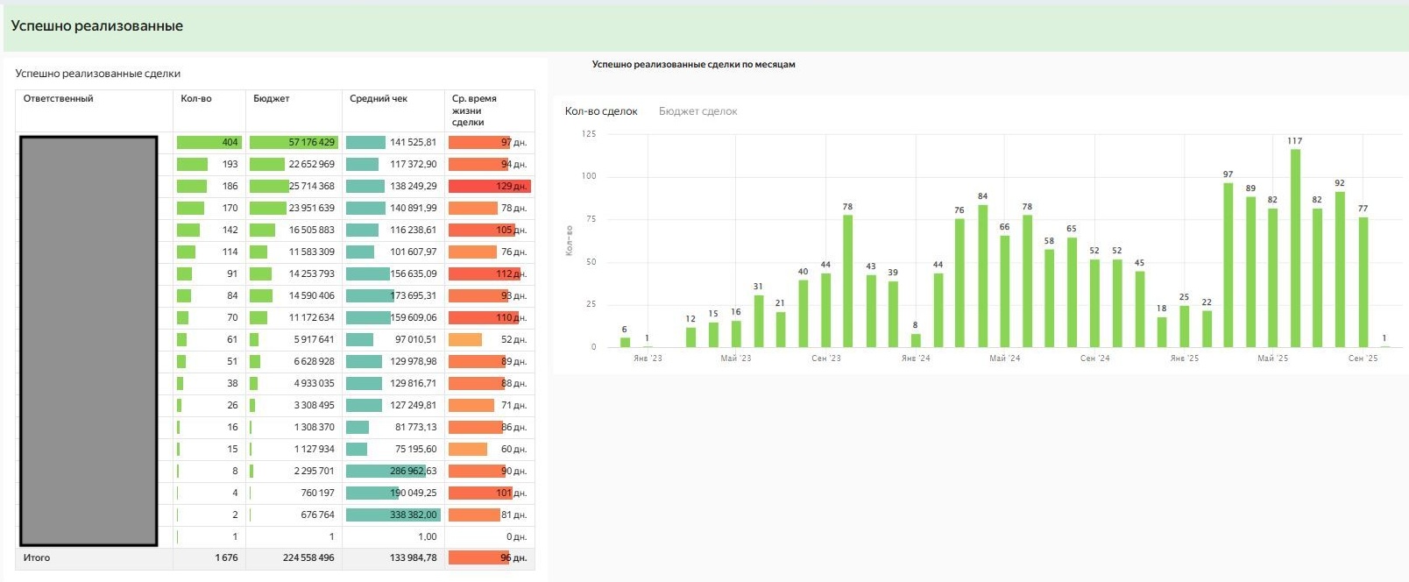Screen dimensions: 1409x582
Task: Switch to the Бюджет сделок tab
Action: pos(697,111)
